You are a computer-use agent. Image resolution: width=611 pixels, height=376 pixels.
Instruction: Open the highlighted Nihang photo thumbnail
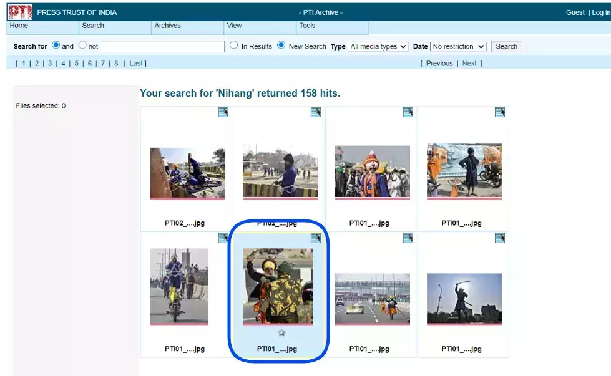[278, 286]
